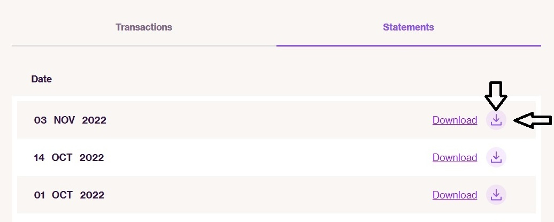Select the 01 OCT 2022 statement date

click(69, 195)
